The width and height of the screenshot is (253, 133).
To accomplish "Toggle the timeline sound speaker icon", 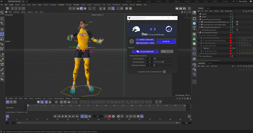I will tap(89, 116).
